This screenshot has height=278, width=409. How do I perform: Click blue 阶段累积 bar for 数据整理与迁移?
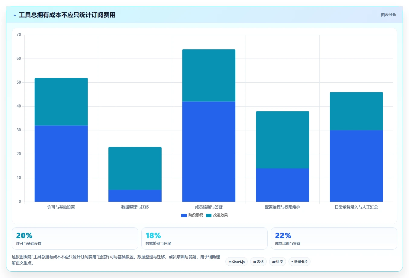[x=135, y=196]
